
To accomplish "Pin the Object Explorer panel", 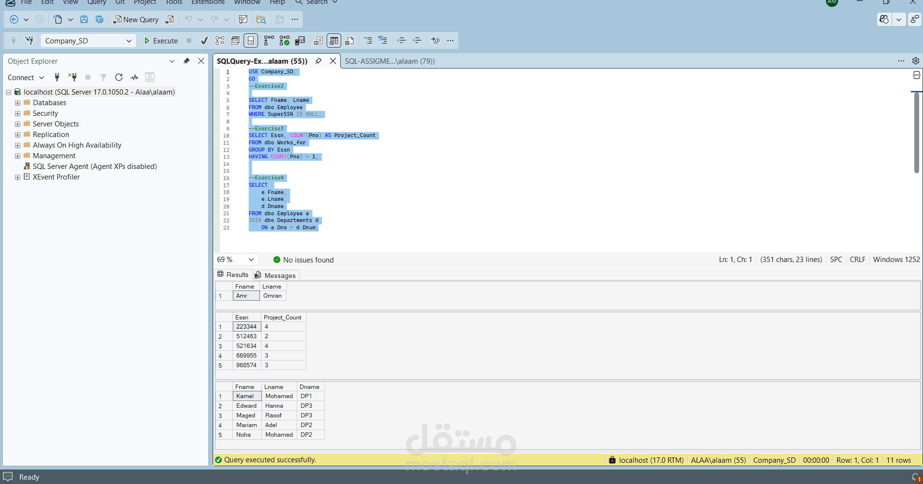I will coord(187,61).
